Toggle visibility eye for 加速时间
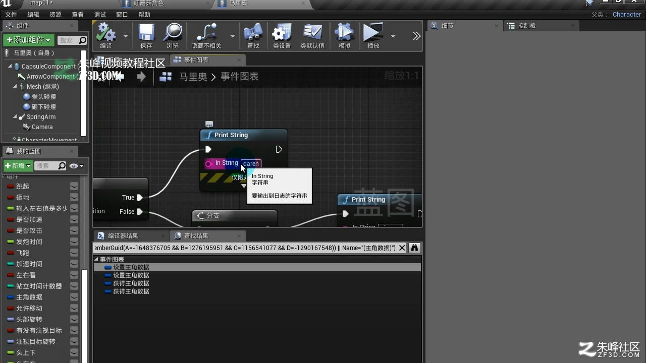 (x=74, y=264)
